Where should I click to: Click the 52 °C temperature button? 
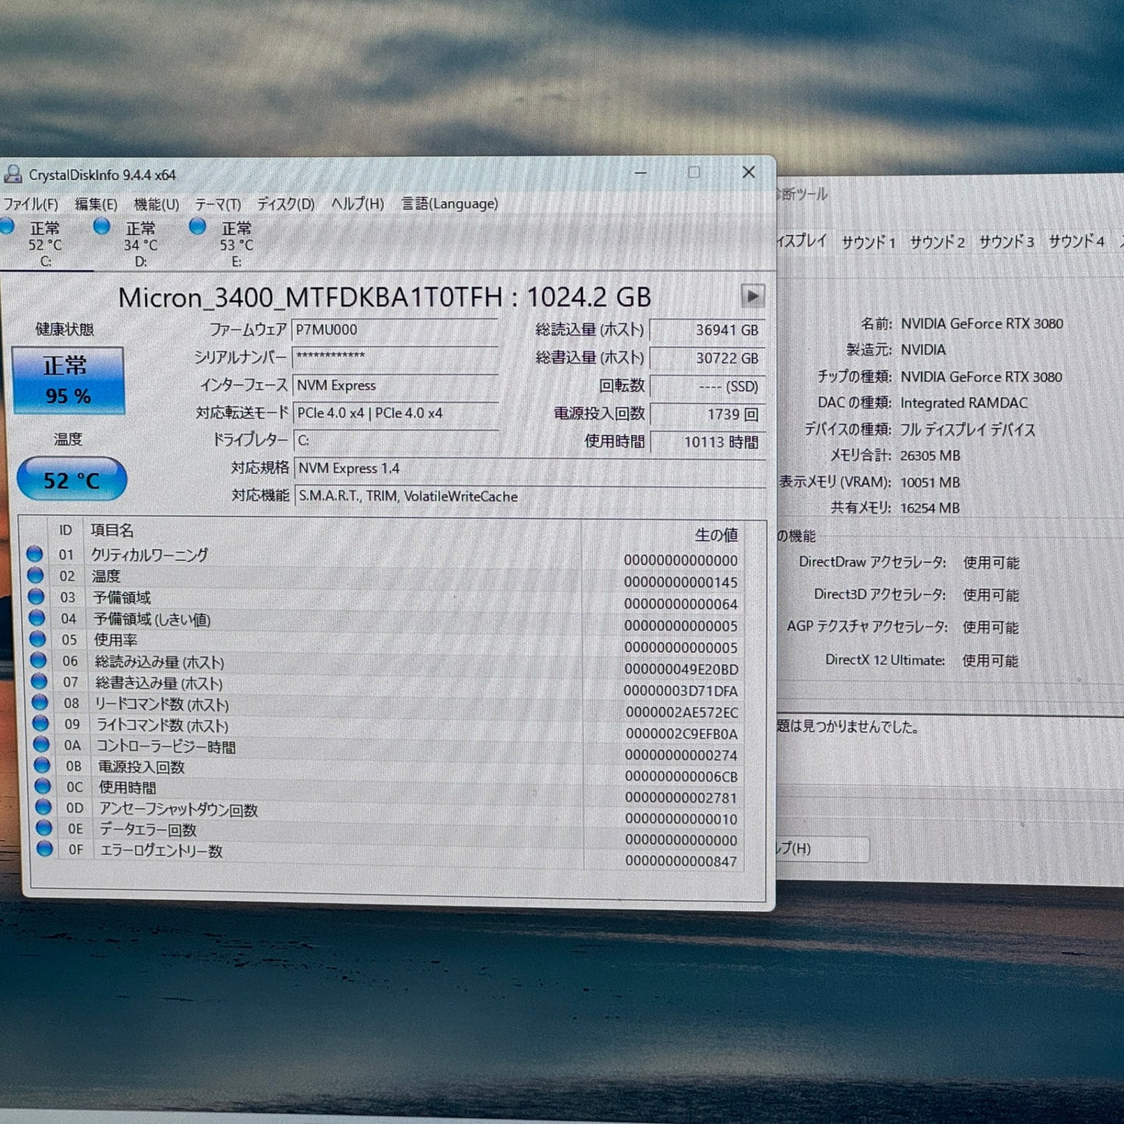click(72, 479)
